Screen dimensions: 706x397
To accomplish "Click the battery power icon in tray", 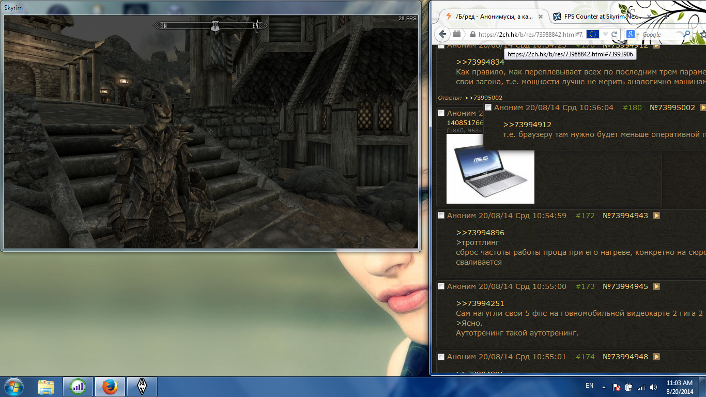I will tap(629, 387).
